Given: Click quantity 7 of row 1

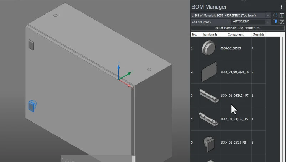Looking at the screenshot, I should pyautogui.click(x=253, y=48).
